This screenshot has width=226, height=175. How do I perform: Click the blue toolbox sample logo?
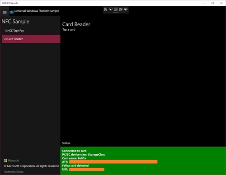[12, 12]
